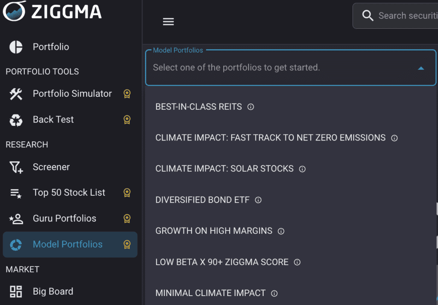The height and width of the screenshot is (305, 438).
Task: Click the Guru Portfolios person icon
Action: pyautogui.click(x=16, y=219)
